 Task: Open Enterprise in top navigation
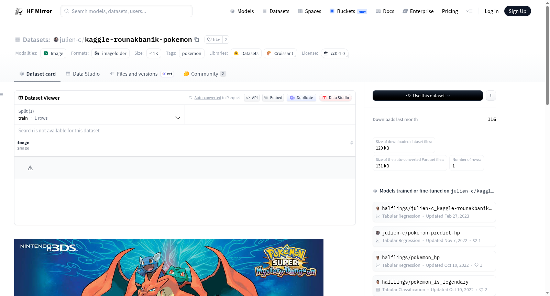point(418,11)
